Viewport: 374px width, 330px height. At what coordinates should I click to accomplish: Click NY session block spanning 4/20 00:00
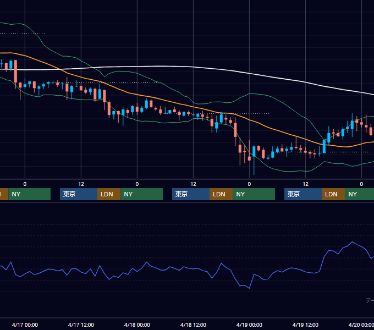360,194
